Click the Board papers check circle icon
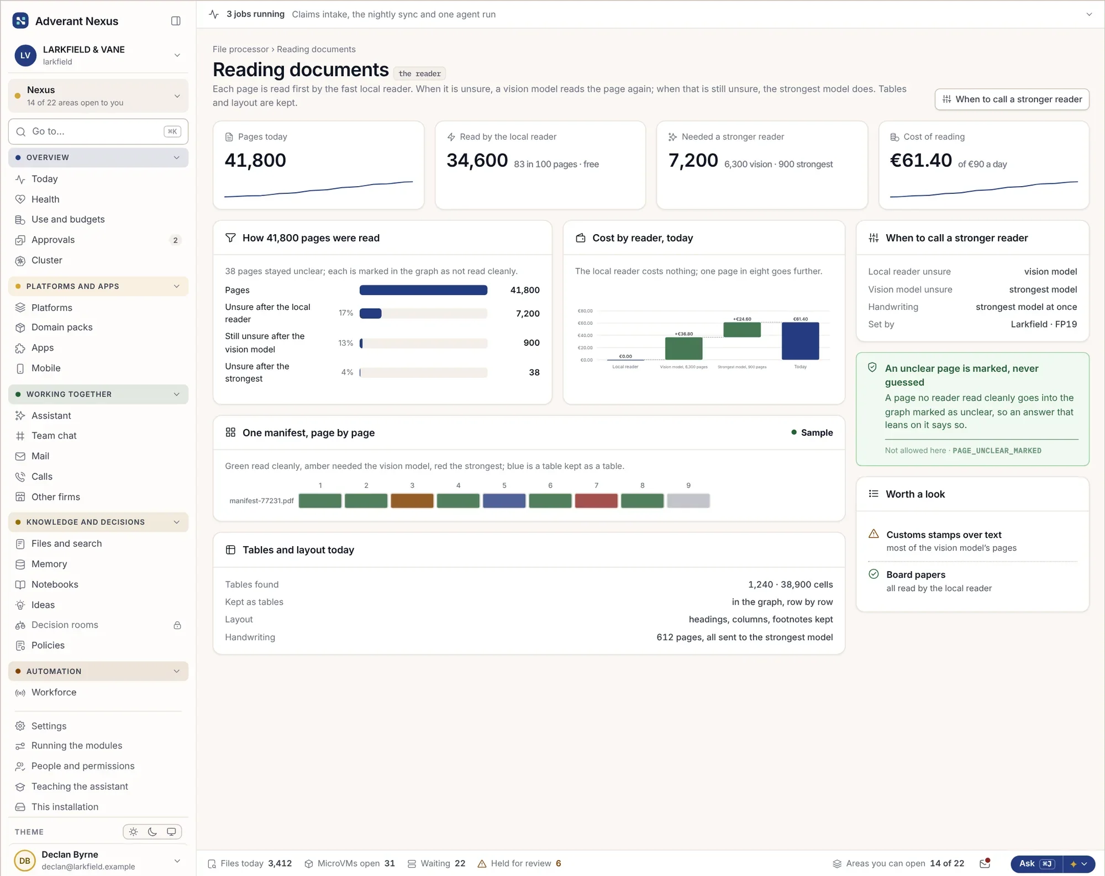This screenshot has height=876, width=1105. (874, 574)
